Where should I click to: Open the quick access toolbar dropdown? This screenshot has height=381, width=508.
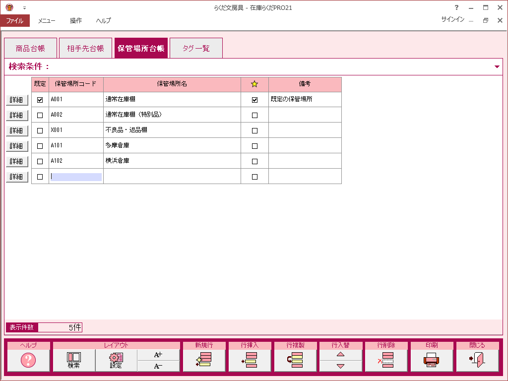pos(24,8)
